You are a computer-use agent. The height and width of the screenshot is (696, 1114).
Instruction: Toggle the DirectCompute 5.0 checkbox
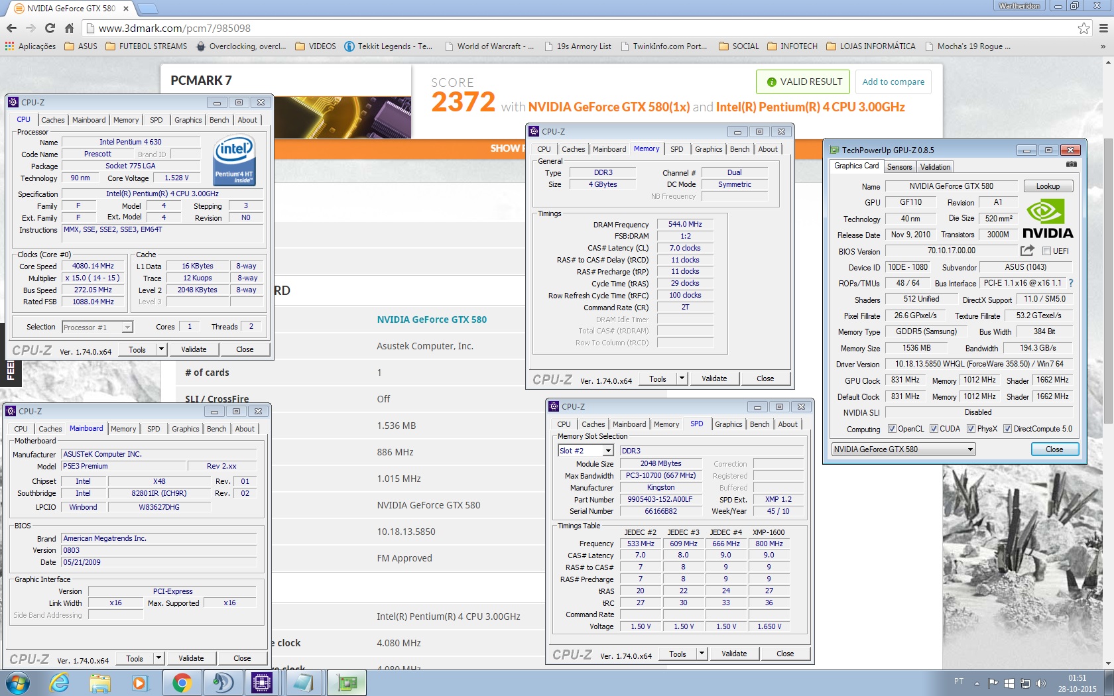[1007, 429]
